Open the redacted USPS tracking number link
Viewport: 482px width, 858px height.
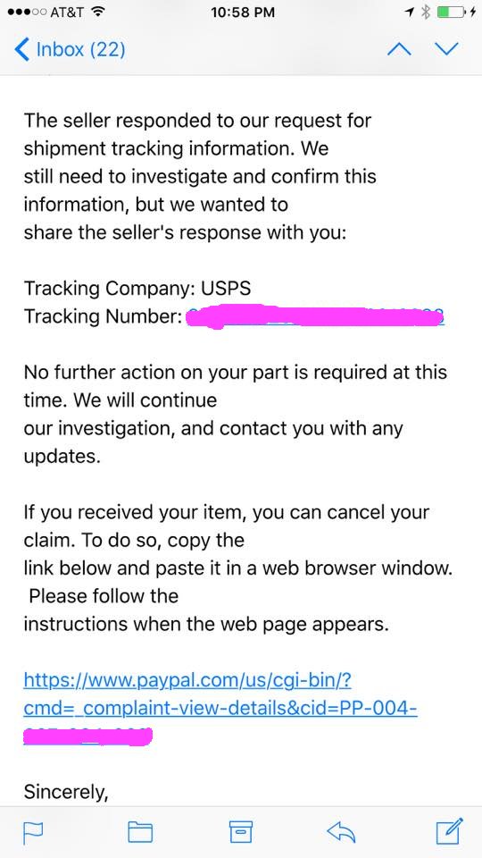[315, 316]
